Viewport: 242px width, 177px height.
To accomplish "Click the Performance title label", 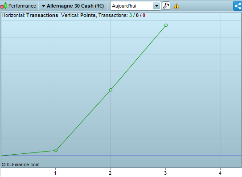I will coord(22,6).
